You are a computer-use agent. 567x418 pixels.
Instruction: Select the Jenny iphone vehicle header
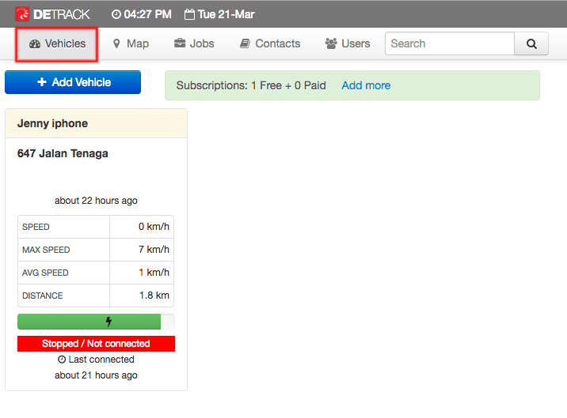point(96,123)
